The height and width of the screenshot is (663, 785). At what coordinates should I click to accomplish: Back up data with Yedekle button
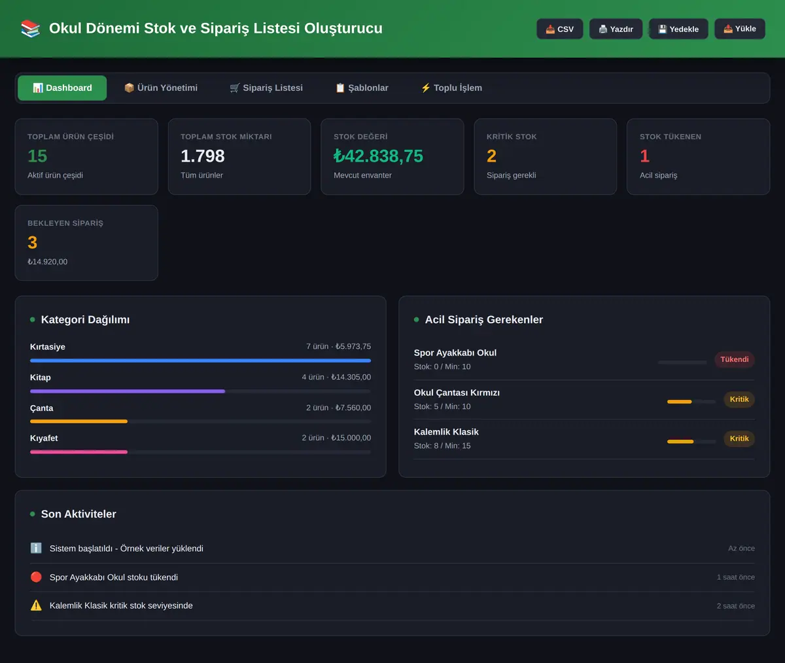[x=678, y=29]
